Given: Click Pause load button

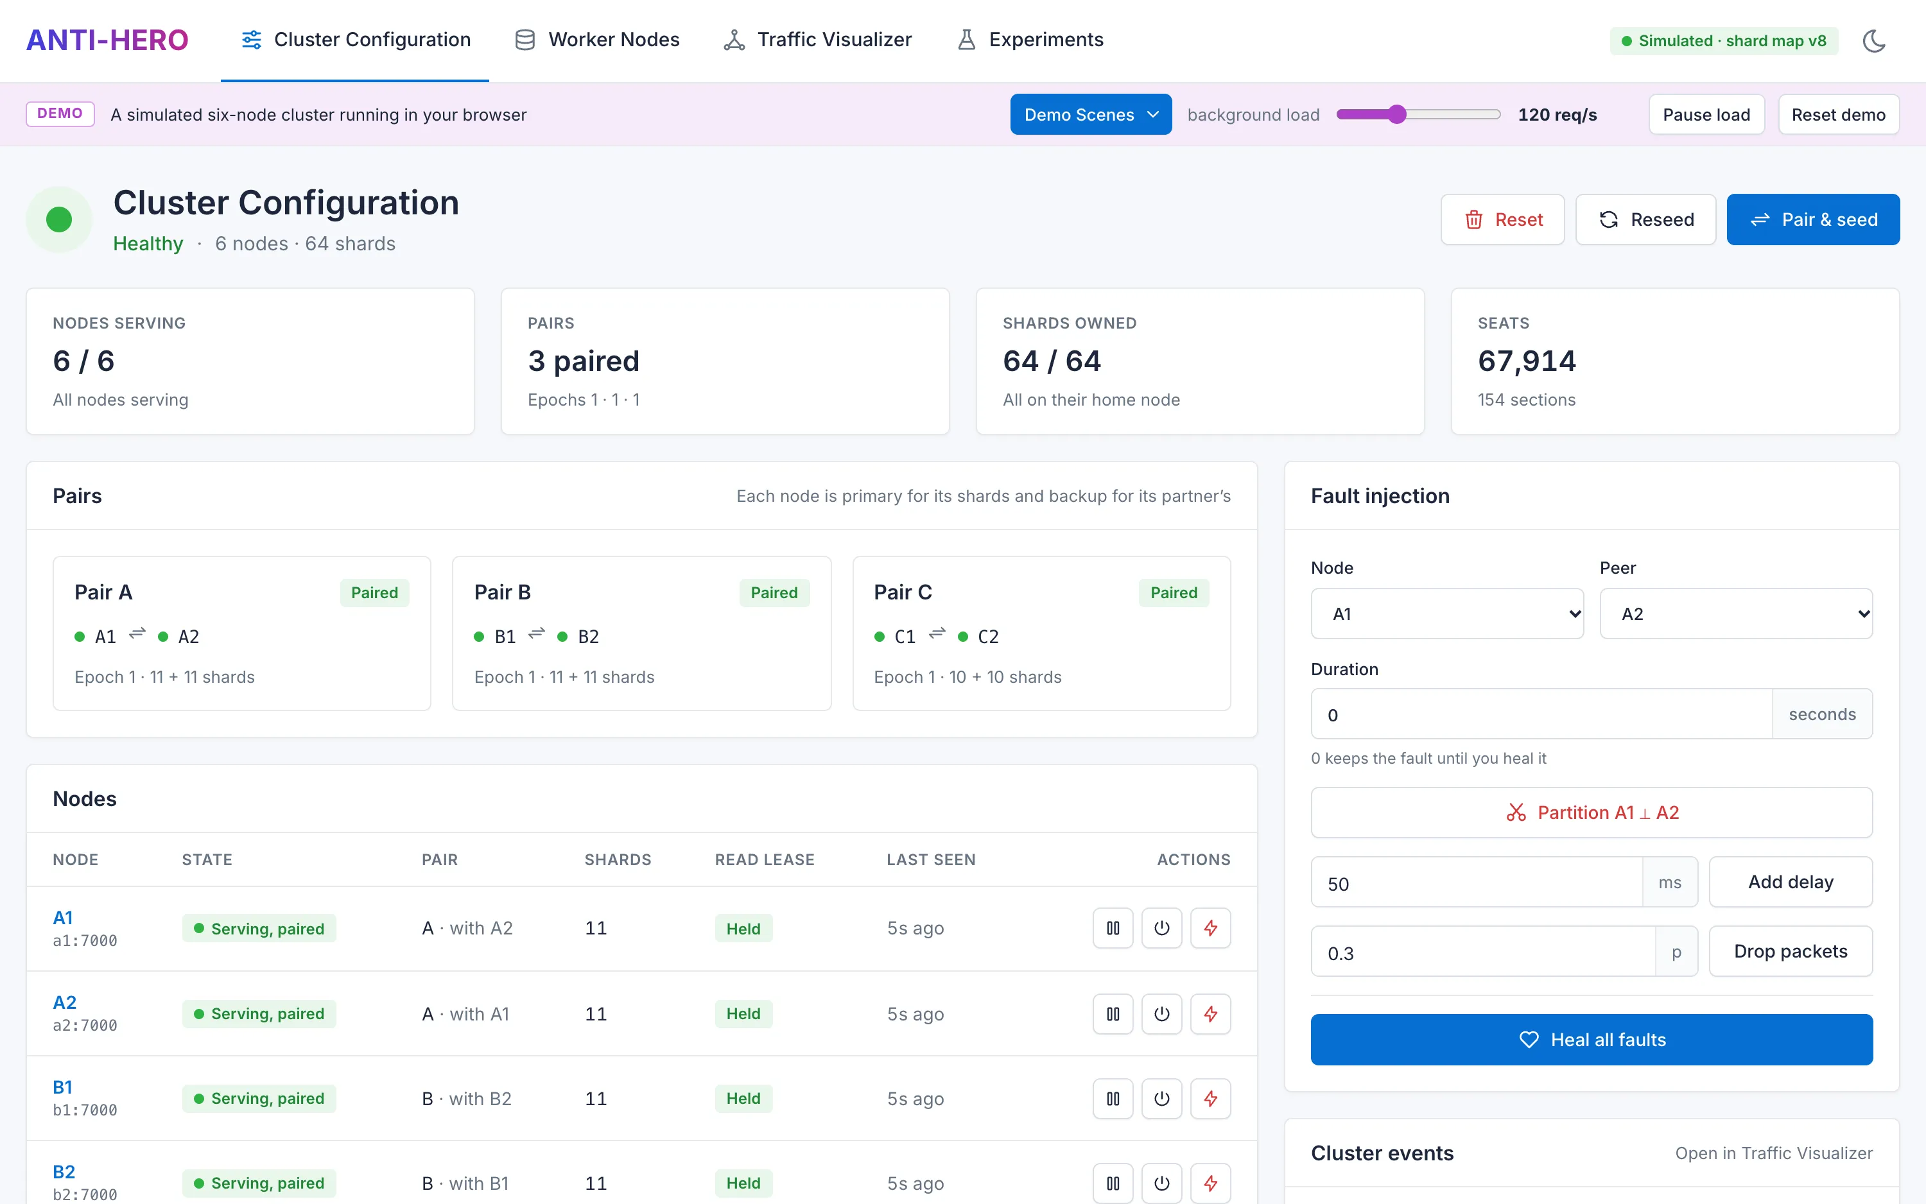Looking at the screenshot, I should 1706,114.
